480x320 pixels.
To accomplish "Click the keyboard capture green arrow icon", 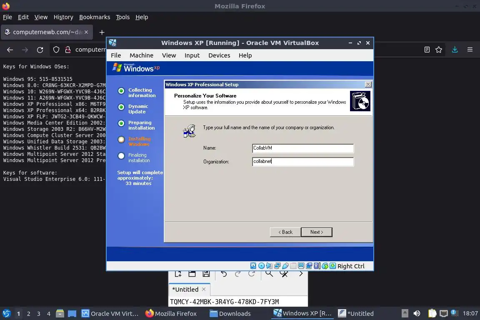I will (333, 266).
